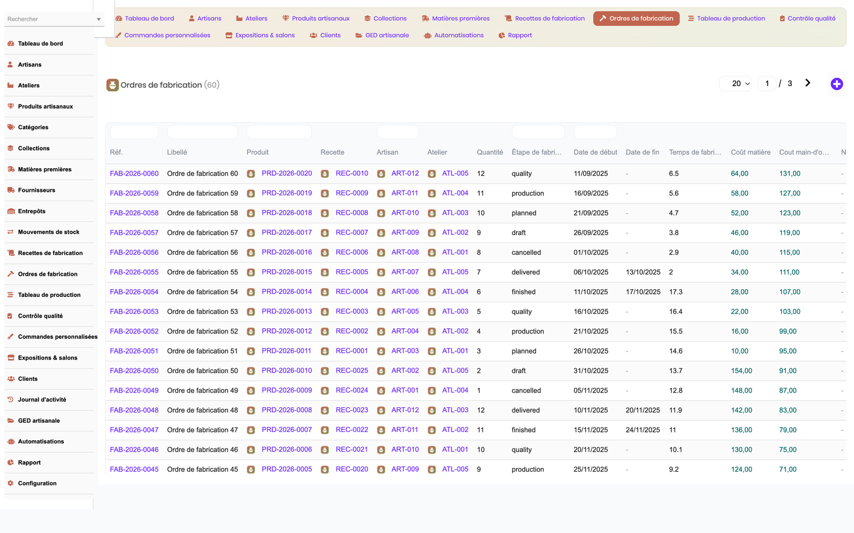The image size is (854, 533).
Task: Open Commandes personnalisées in sidebar
Action: [57, 337]
